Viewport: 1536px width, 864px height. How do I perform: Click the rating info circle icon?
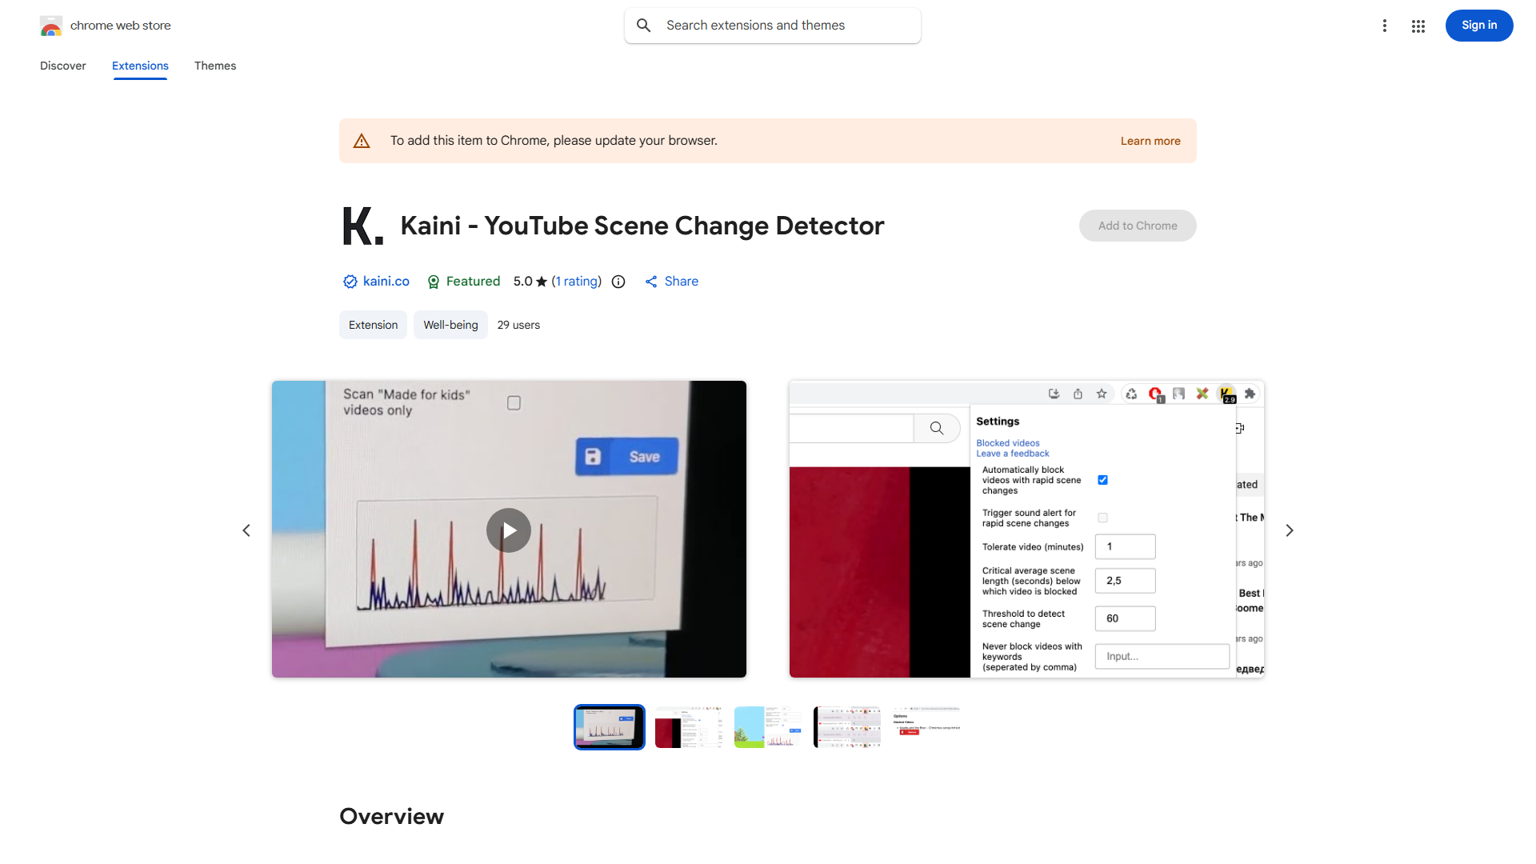[x=618, y=282]
